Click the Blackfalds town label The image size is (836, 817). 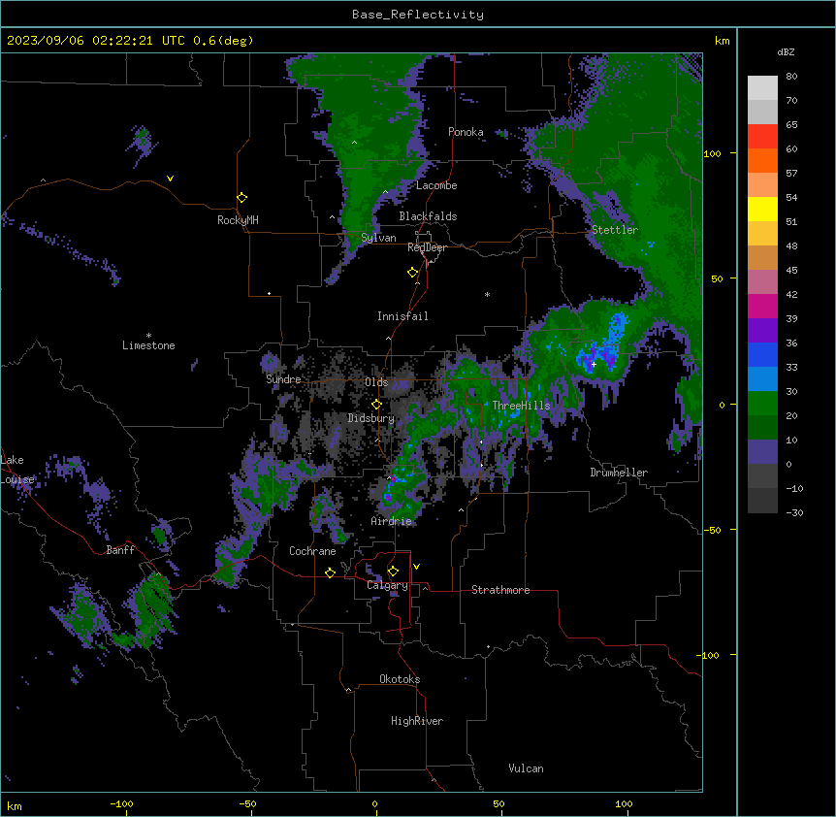click(428, 216)
